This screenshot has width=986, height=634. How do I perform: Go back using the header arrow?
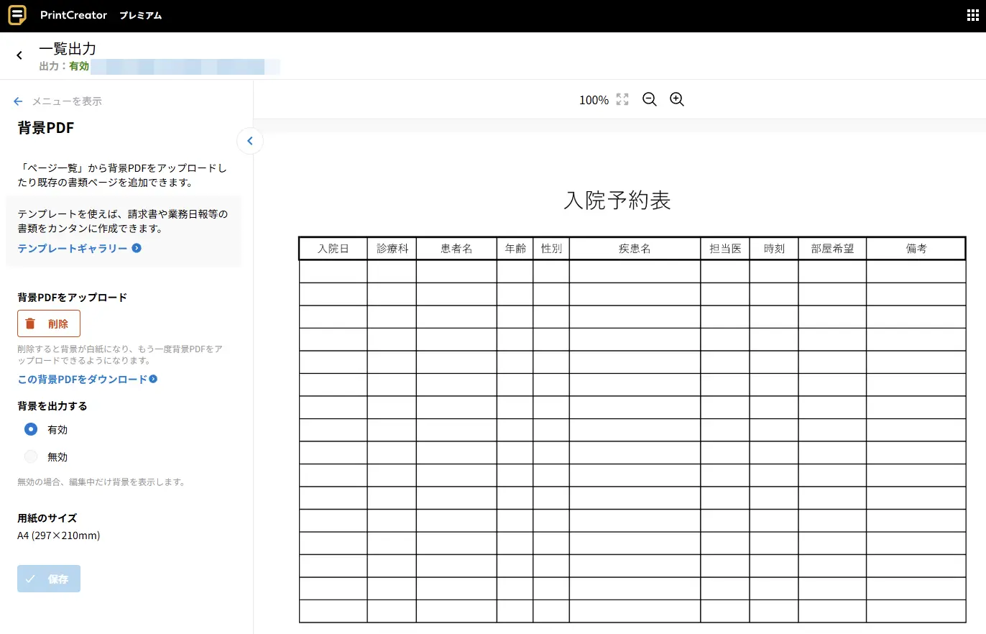click(x=19, y=55)
